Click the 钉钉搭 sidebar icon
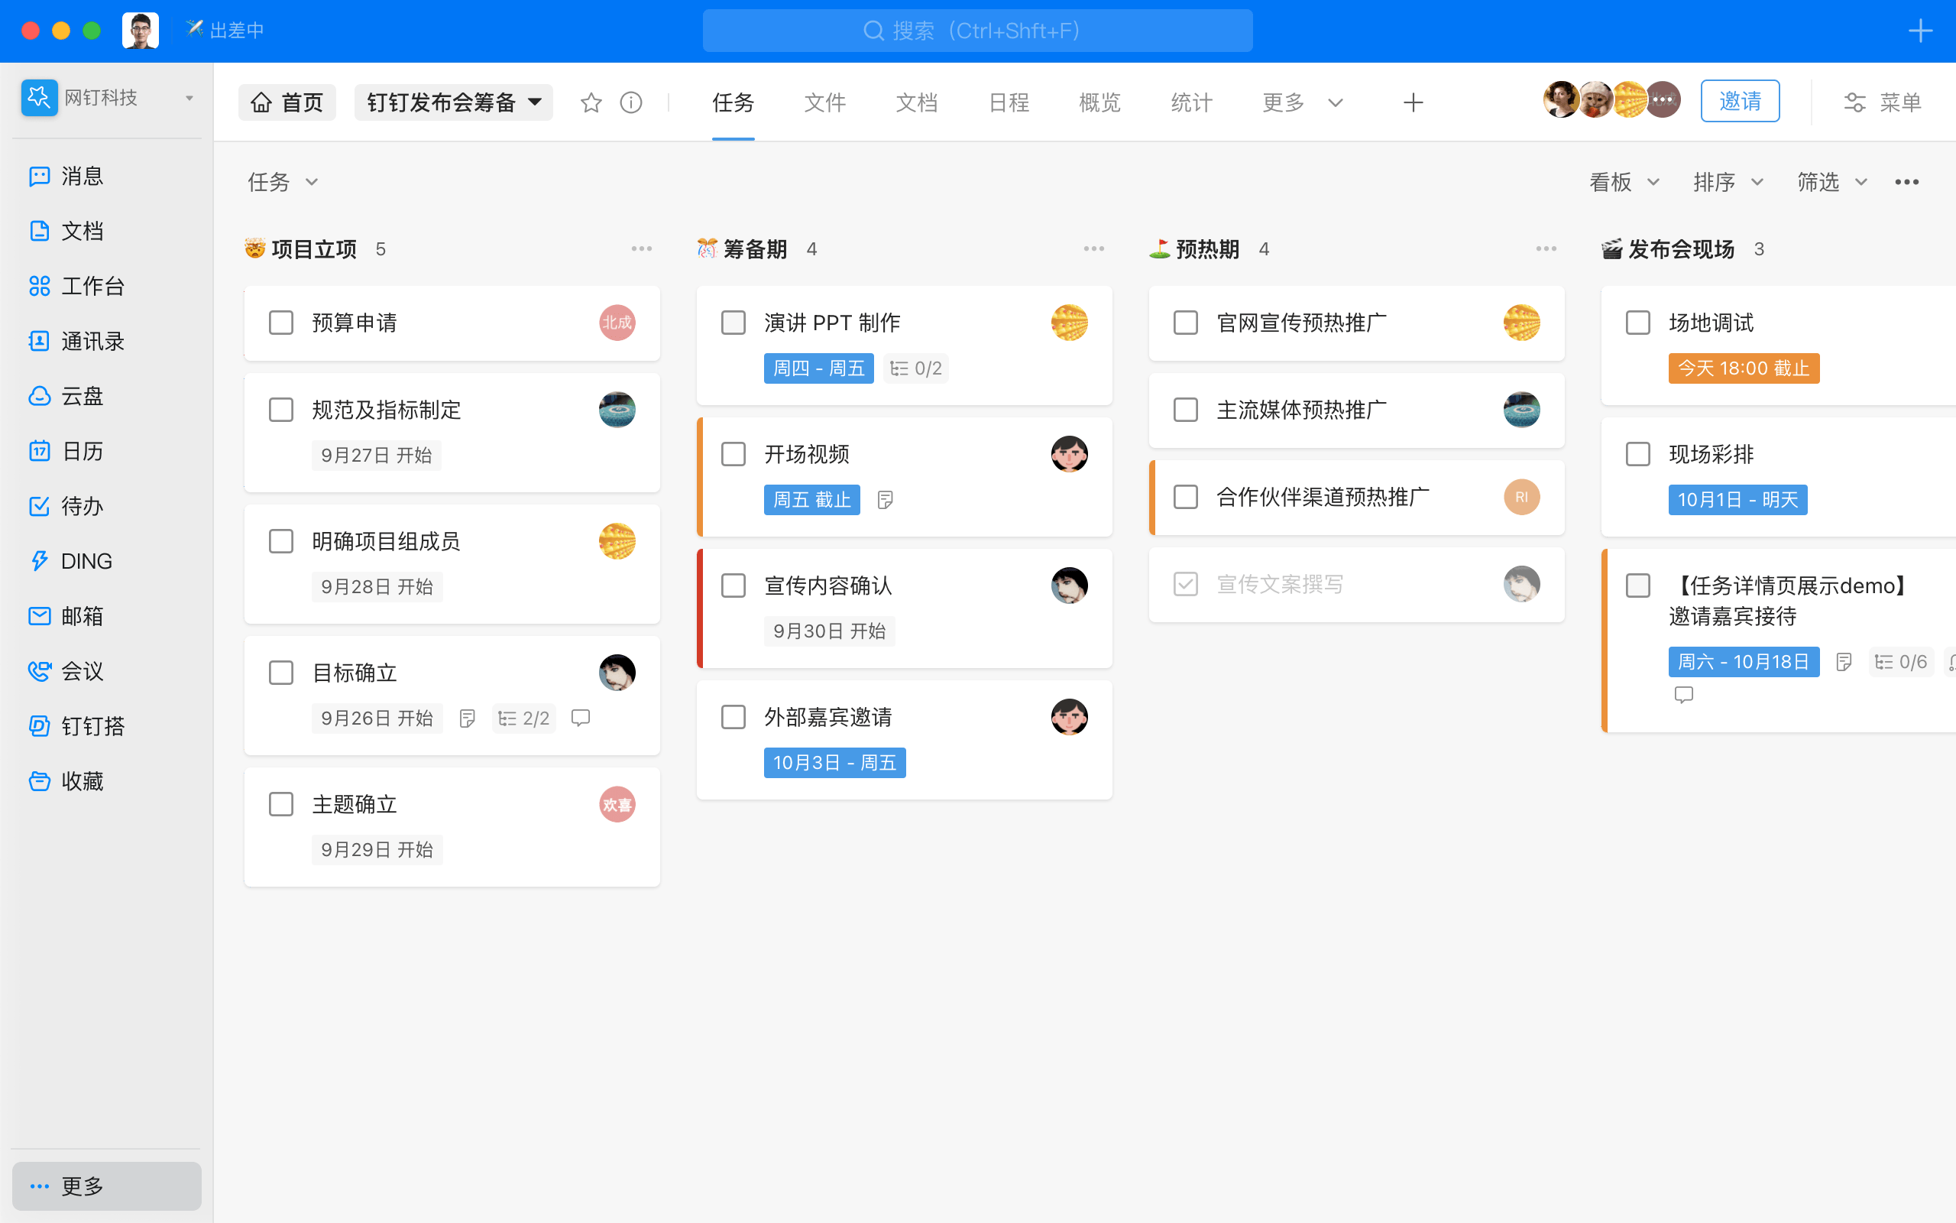The height and width of the screenshot is (1223, 1956). (x=40, y=725)
